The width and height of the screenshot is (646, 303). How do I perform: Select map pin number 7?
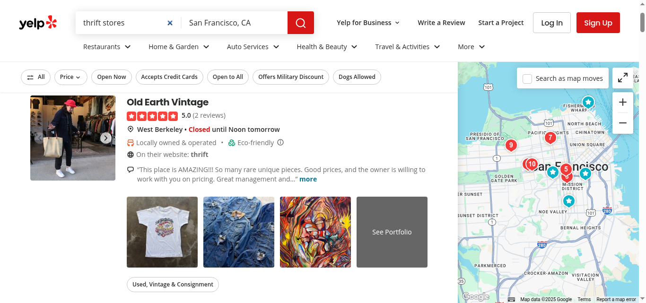[550, 138]
